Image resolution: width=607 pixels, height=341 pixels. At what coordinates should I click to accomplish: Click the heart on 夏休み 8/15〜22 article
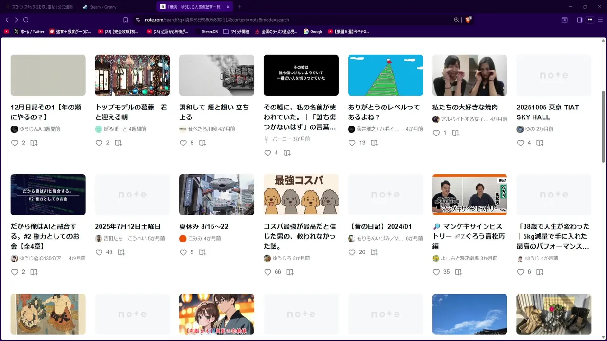pos(183,252)
